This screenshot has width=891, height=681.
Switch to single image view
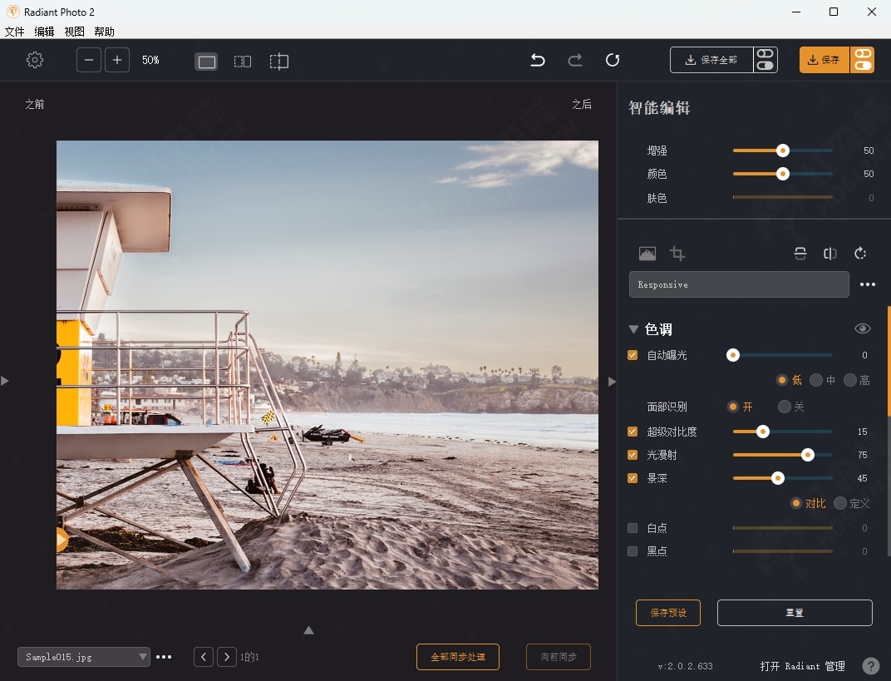coord(206,62)
